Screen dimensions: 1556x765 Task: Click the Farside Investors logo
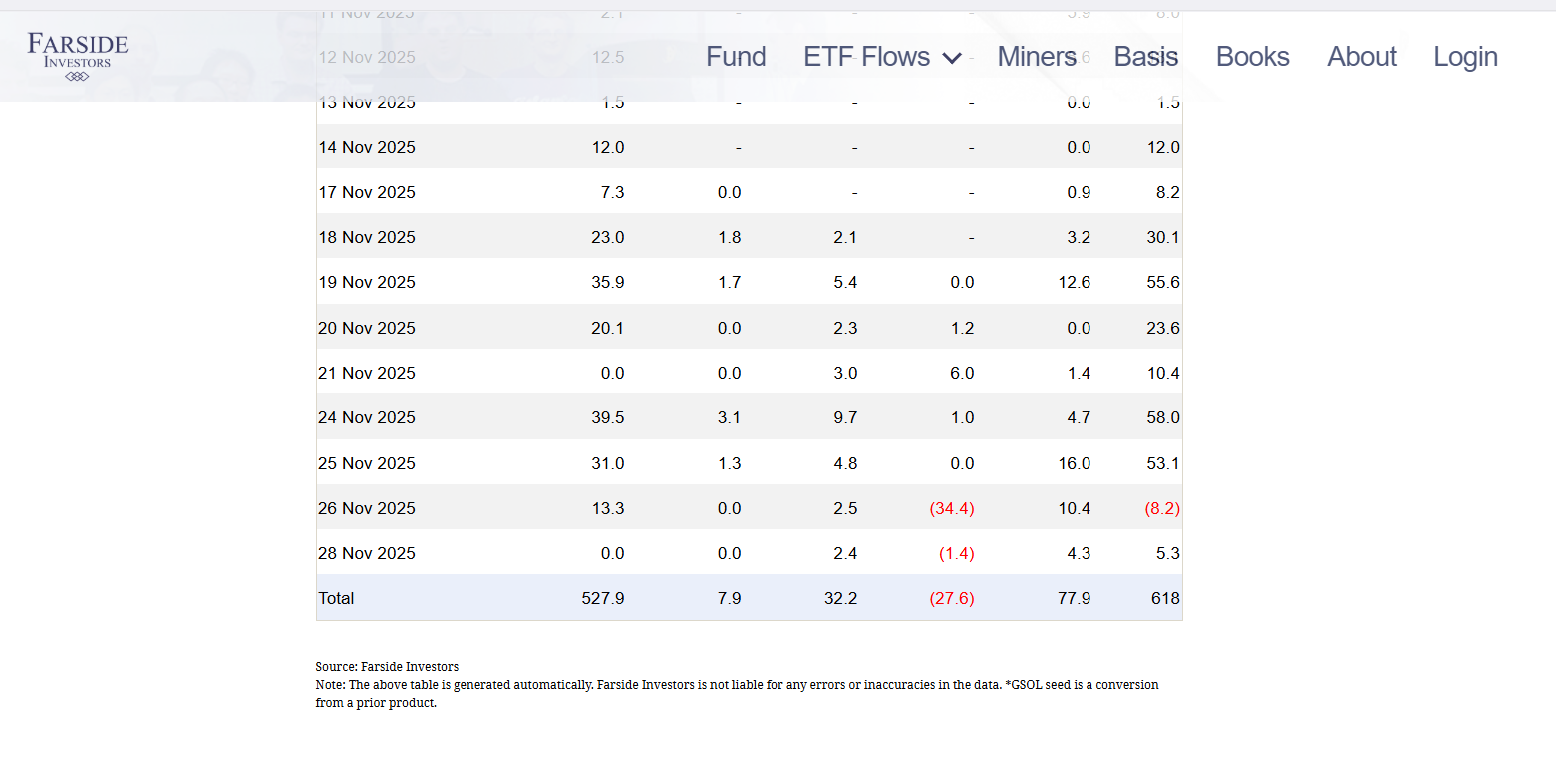78,55
